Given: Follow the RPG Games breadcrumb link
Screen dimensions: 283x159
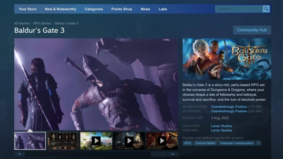Looking at the screenshot, I should (x=42, y=23).
